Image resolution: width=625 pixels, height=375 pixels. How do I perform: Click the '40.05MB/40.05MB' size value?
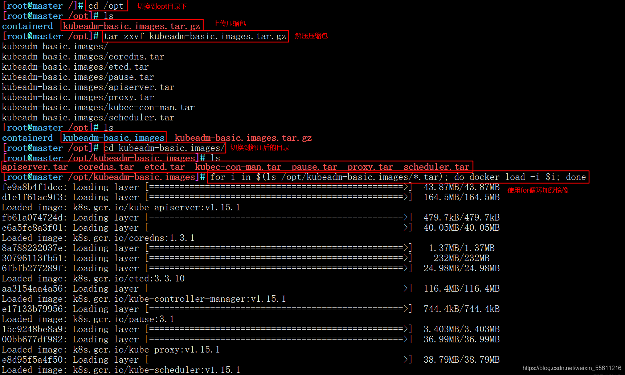(x=462, y=228)
